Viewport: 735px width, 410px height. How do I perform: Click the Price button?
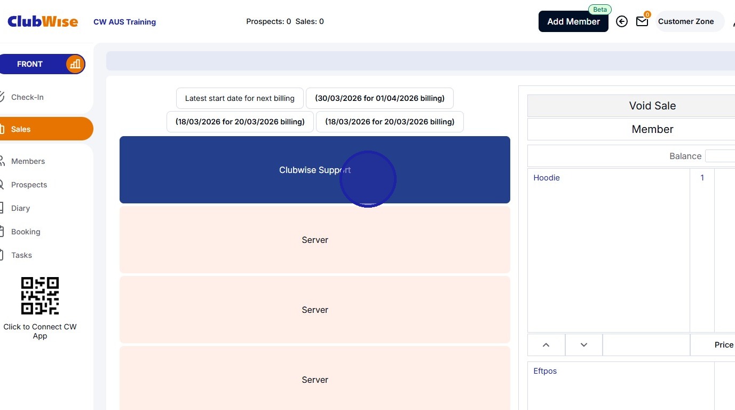tap(713, 345)
